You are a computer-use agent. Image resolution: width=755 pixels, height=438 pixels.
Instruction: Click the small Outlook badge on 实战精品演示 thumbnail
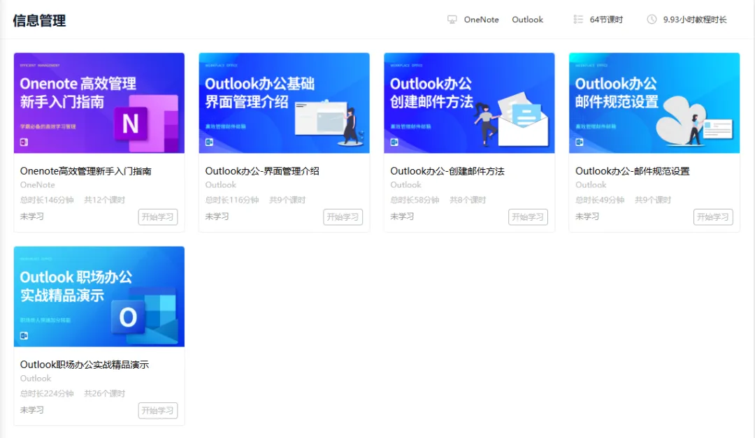click(x=24, y=335)
